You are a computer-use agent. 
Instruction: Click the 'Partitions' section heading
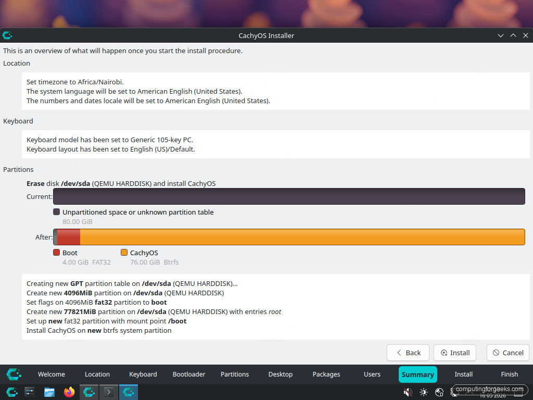point(18,169)
